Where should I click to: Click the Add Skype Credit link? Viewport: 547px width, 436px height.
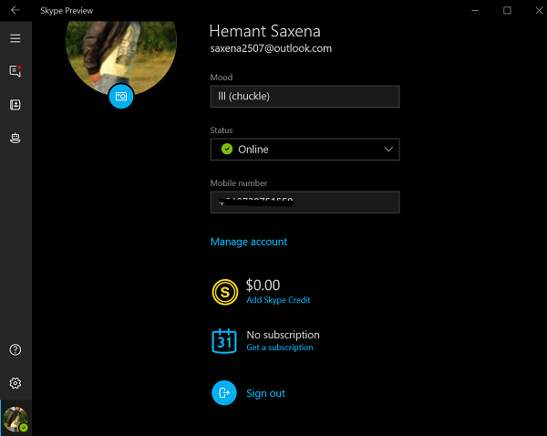tap(278, 300)
